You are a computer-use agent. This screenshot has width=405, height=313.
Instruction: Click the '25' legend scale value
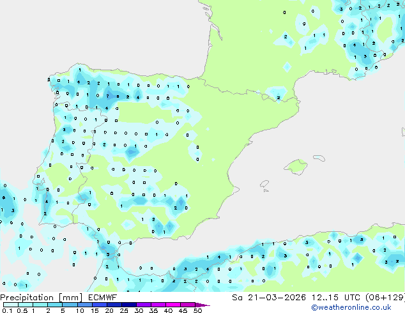point(124,310)
